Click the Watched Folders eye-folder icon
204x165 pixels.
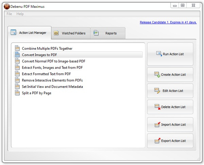(56, 33)
